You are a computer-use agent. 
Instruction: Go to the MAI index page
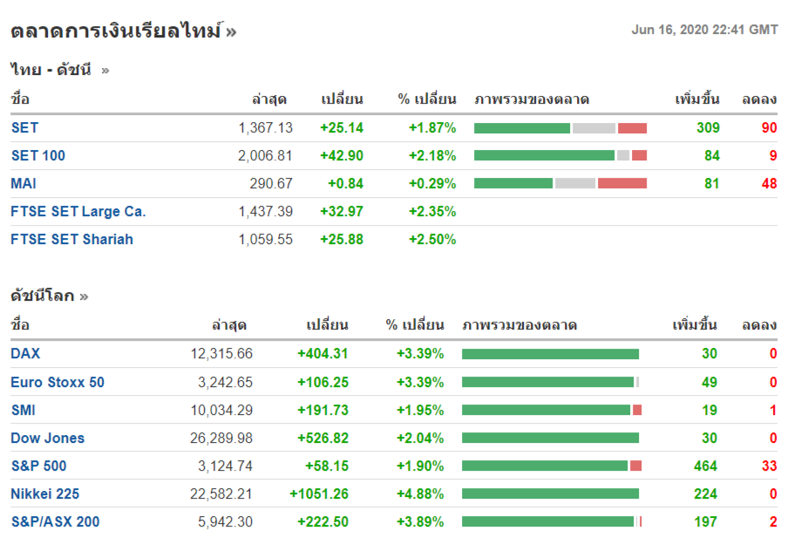tap(24, 184)
